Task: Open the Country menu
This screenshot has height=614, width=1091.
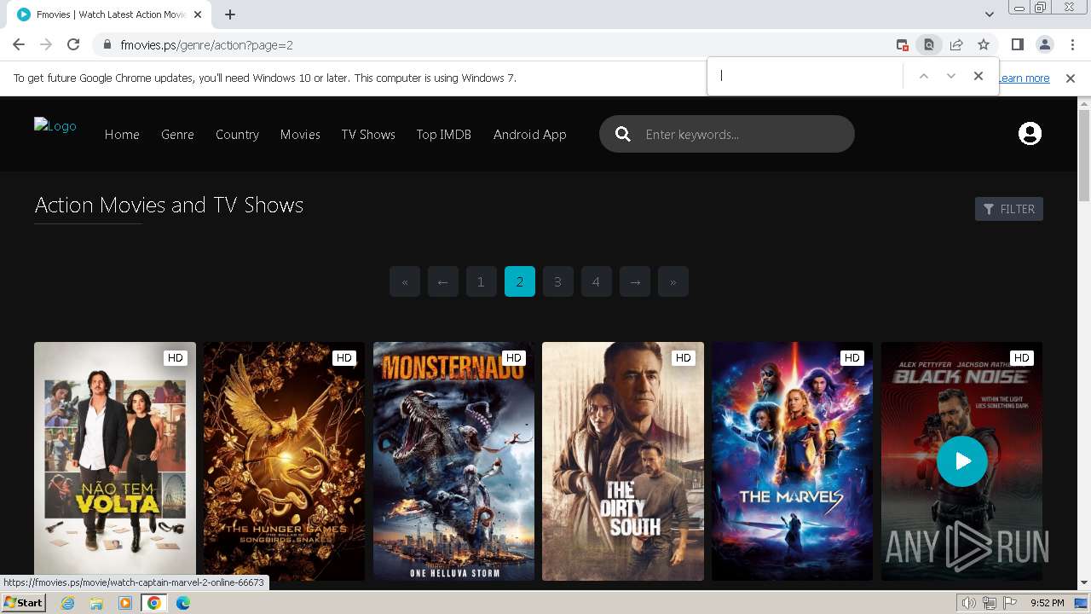Action: [237, 134]
